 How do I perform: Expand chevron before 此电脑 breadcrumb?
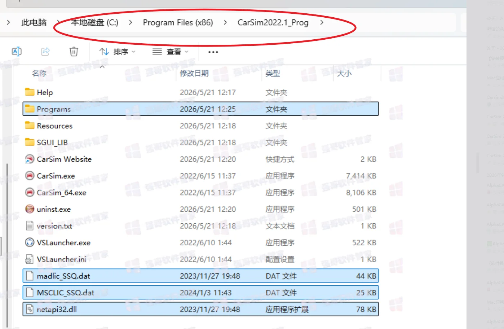click(x=8, y=22)
